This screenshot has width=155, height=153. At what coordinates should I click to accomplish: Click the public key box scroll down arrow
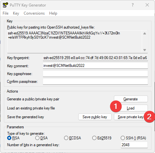tap(145, 50)
